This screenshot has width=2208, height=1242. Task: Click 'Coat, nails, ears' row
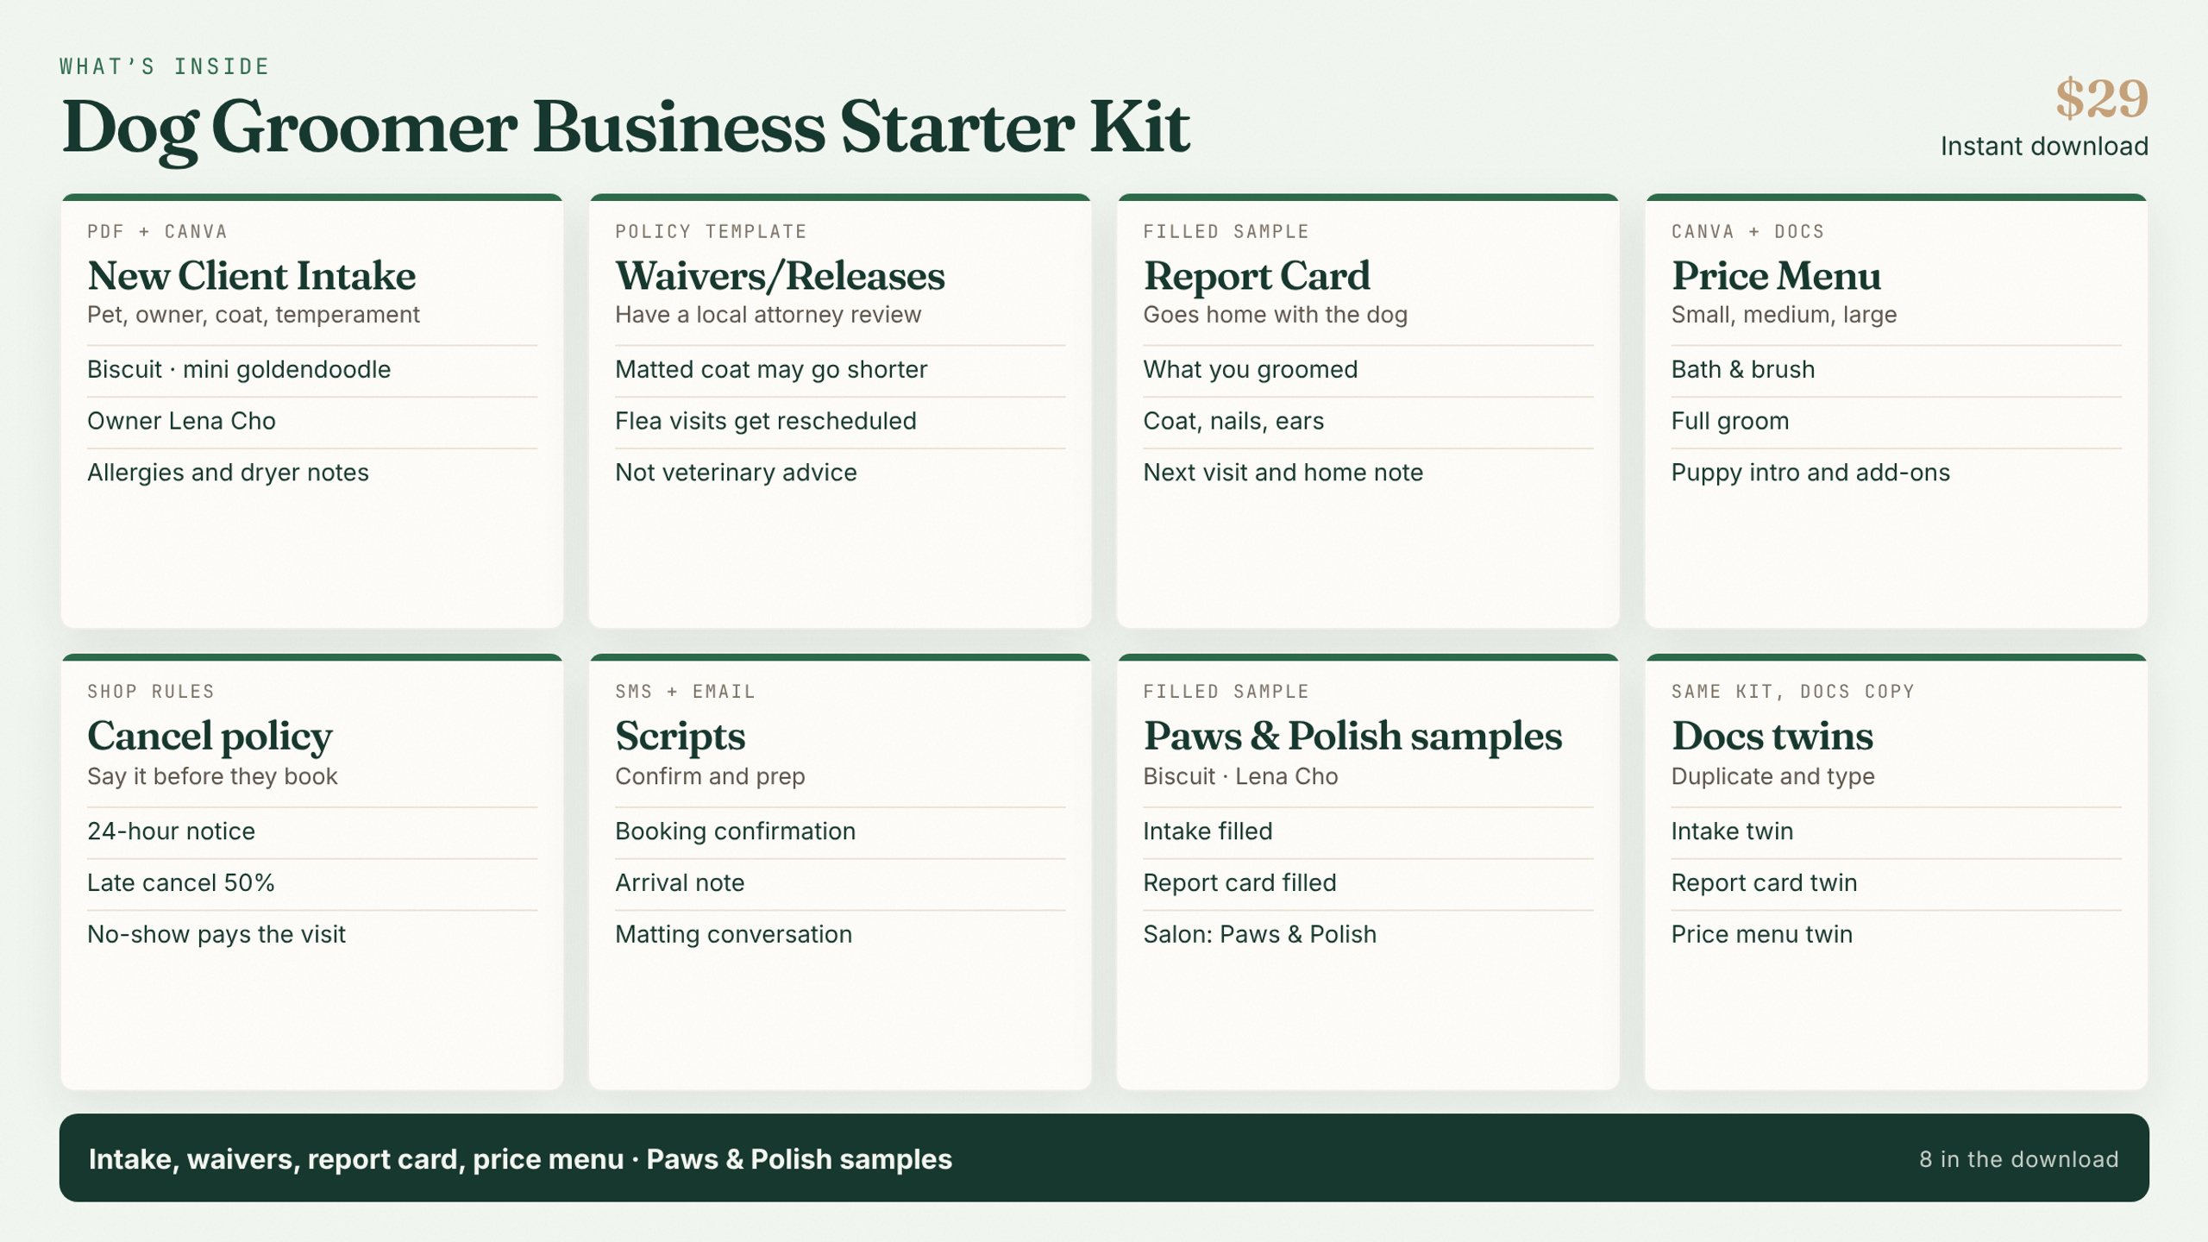(x=1369, y=422)
